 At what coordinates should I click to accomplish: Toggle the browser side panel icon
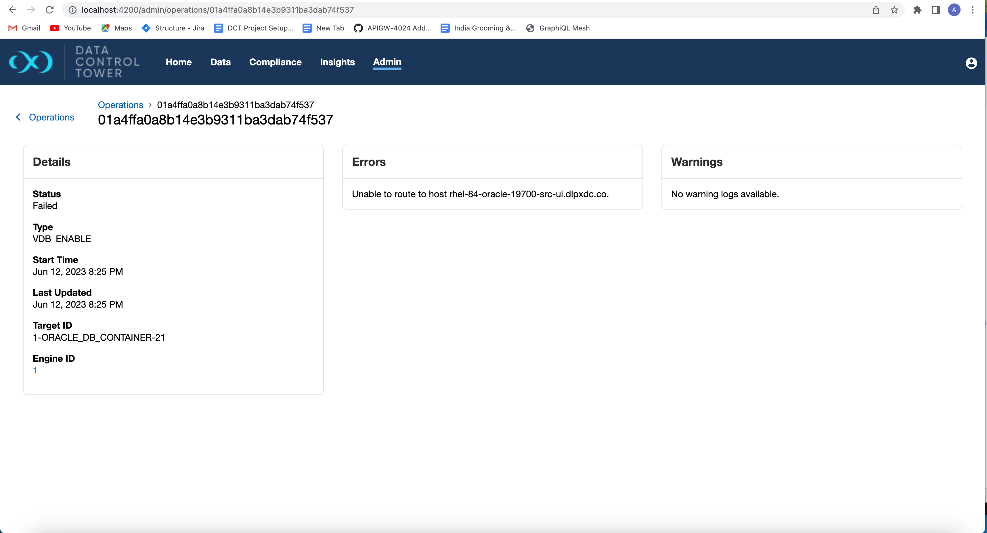click(x=936, y=10)
